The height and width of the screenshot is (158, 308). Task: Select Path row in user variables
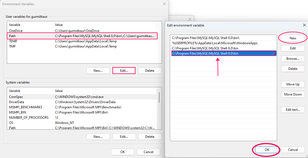[82, 36]
